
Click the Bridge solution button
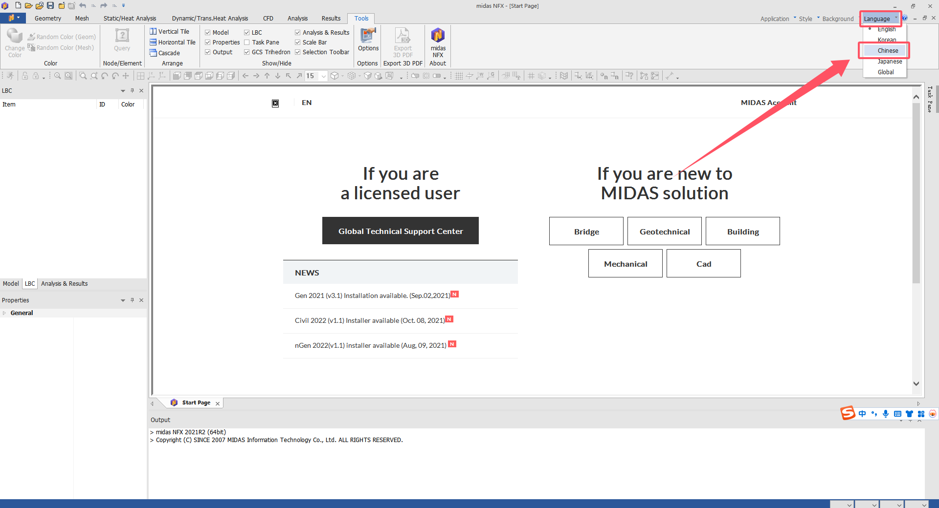coord(586,231)
